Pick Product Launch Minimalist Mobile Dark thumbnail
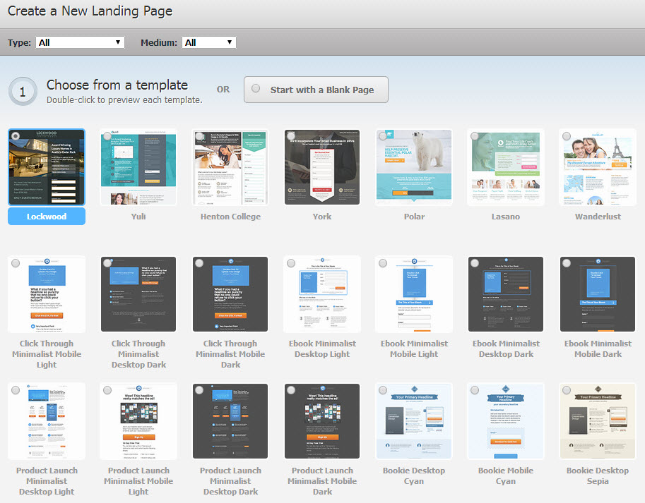Viewport: 645px width, 503px height. pos(322,421)
